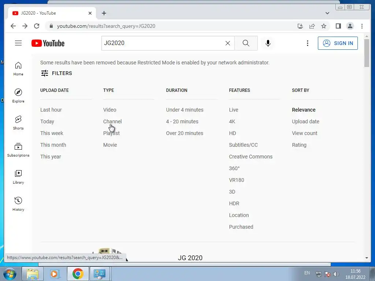Enable 360° filter

(x=234, y=168)
